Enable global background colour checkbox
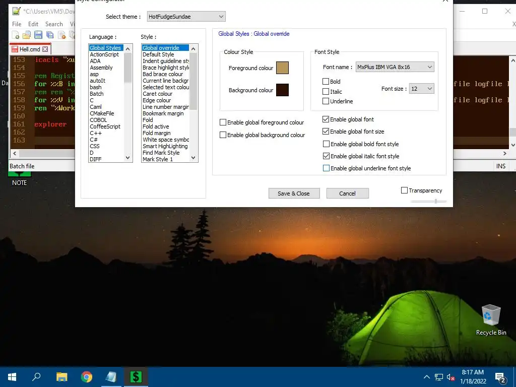The image size is (516, 387). coord(223,135)
